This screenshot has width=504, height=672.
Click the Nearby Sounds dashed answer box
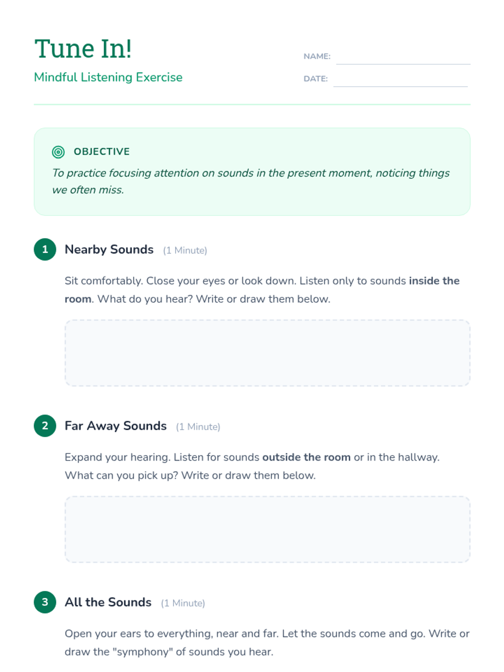(268, 353)
